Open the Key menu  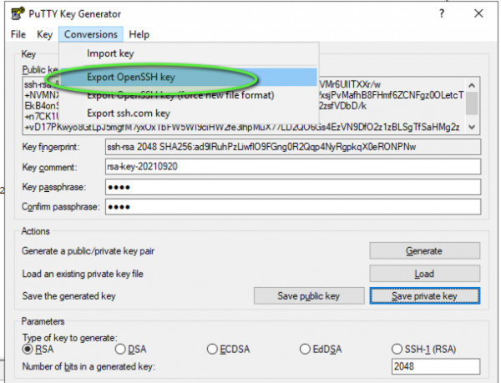coord(44,34)
